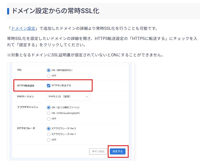Click the キャンセル button
Screen dimensions: 211x161
tap(98, 151)
